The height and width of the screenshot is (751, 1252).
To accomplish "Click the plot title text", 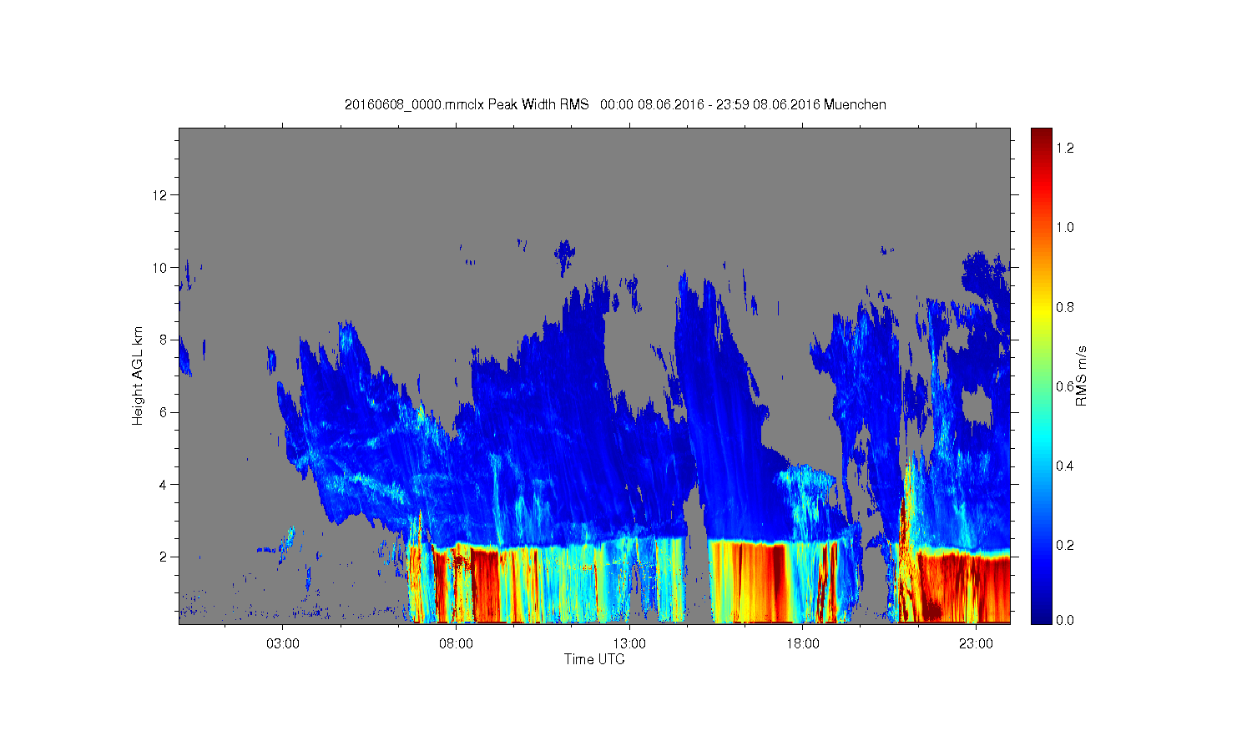I will 615,104.
